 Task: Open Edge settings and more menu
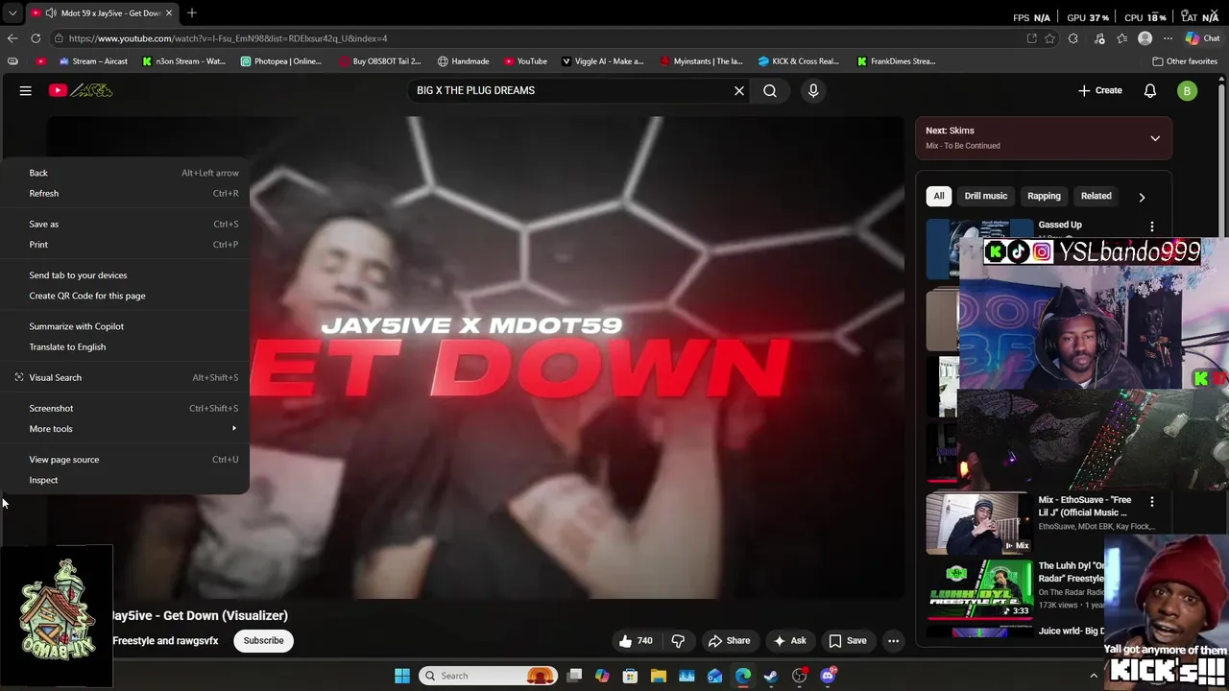(1168, 38)
